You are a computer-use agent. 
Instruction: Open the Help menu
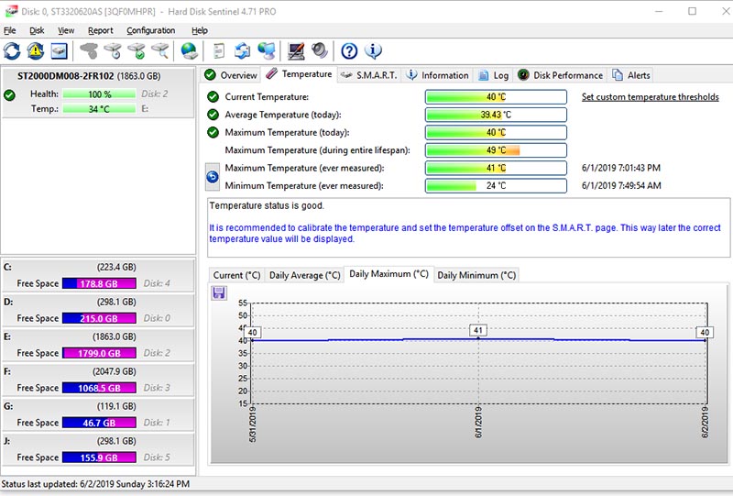point(200,30)
